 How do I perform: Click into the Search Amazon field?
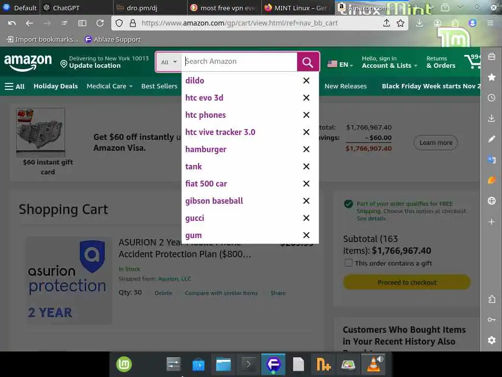tap(239, 61)
